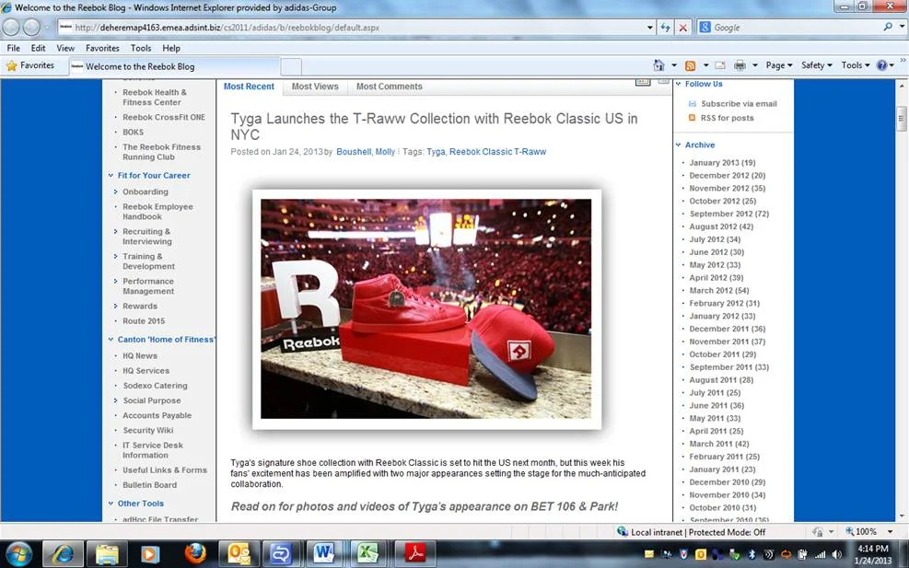This screenshot has width=909, height=568.
Task: Switch to the Most Views tab
Action: pos(315,87)
